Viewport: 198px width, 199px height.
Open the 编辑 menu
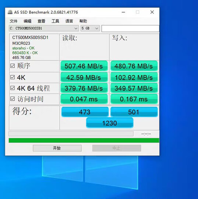(27, 21)
